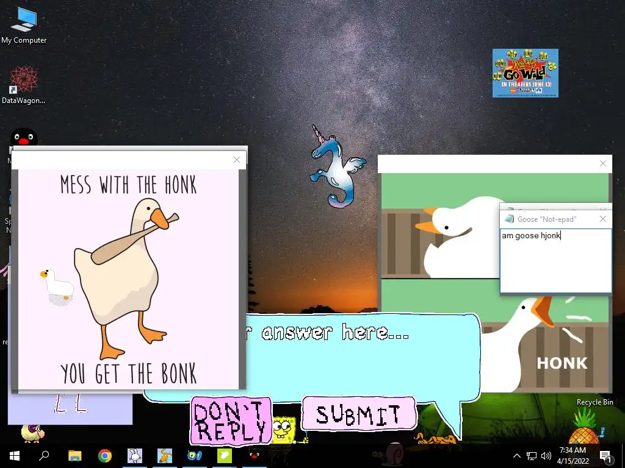Open the My Computer desktop icon
This screenshot has height=468, width=625.
click(x=24, y=24)
